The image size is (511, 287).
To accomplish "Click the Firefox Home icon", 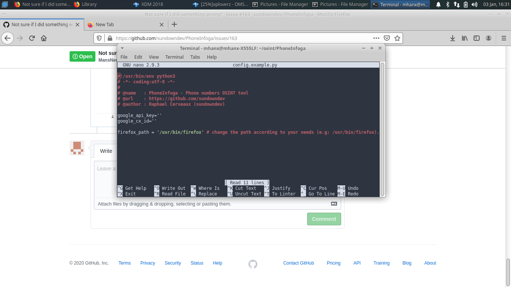I will pyautogui.click(x=44, y=38).
